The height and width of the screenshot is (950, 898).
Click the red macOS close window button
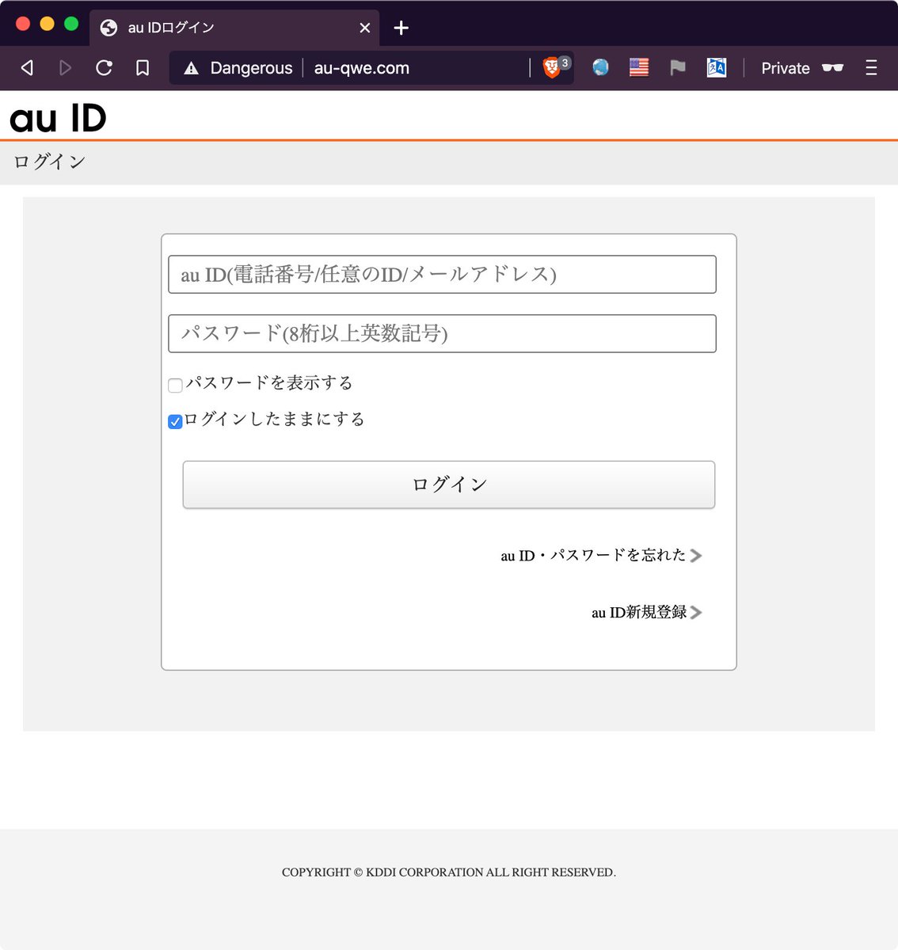[x=23, y=24]
